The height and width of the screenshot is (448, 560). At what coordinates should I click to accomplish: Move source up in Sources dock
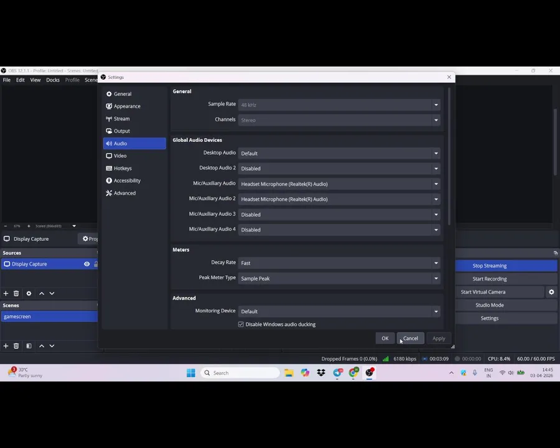click(42, 293)
